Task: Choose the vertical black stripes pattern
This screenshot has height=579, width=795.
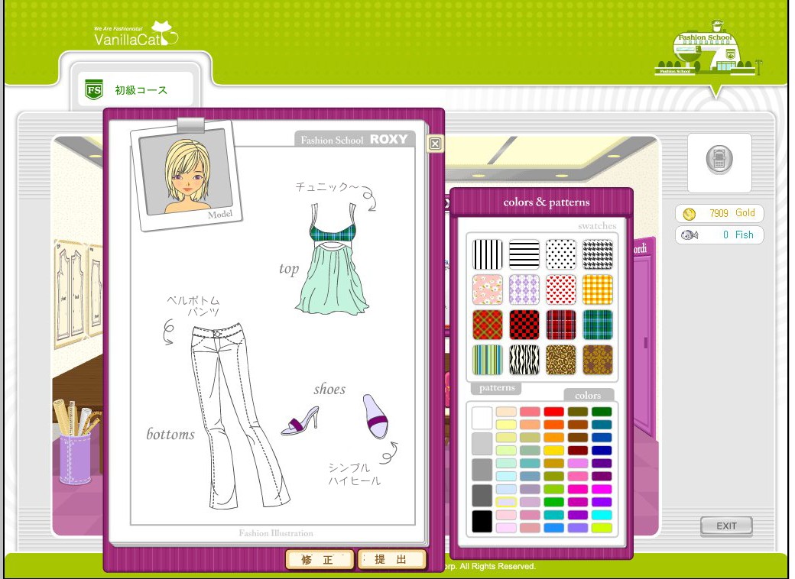Action: tap(487, 254)
